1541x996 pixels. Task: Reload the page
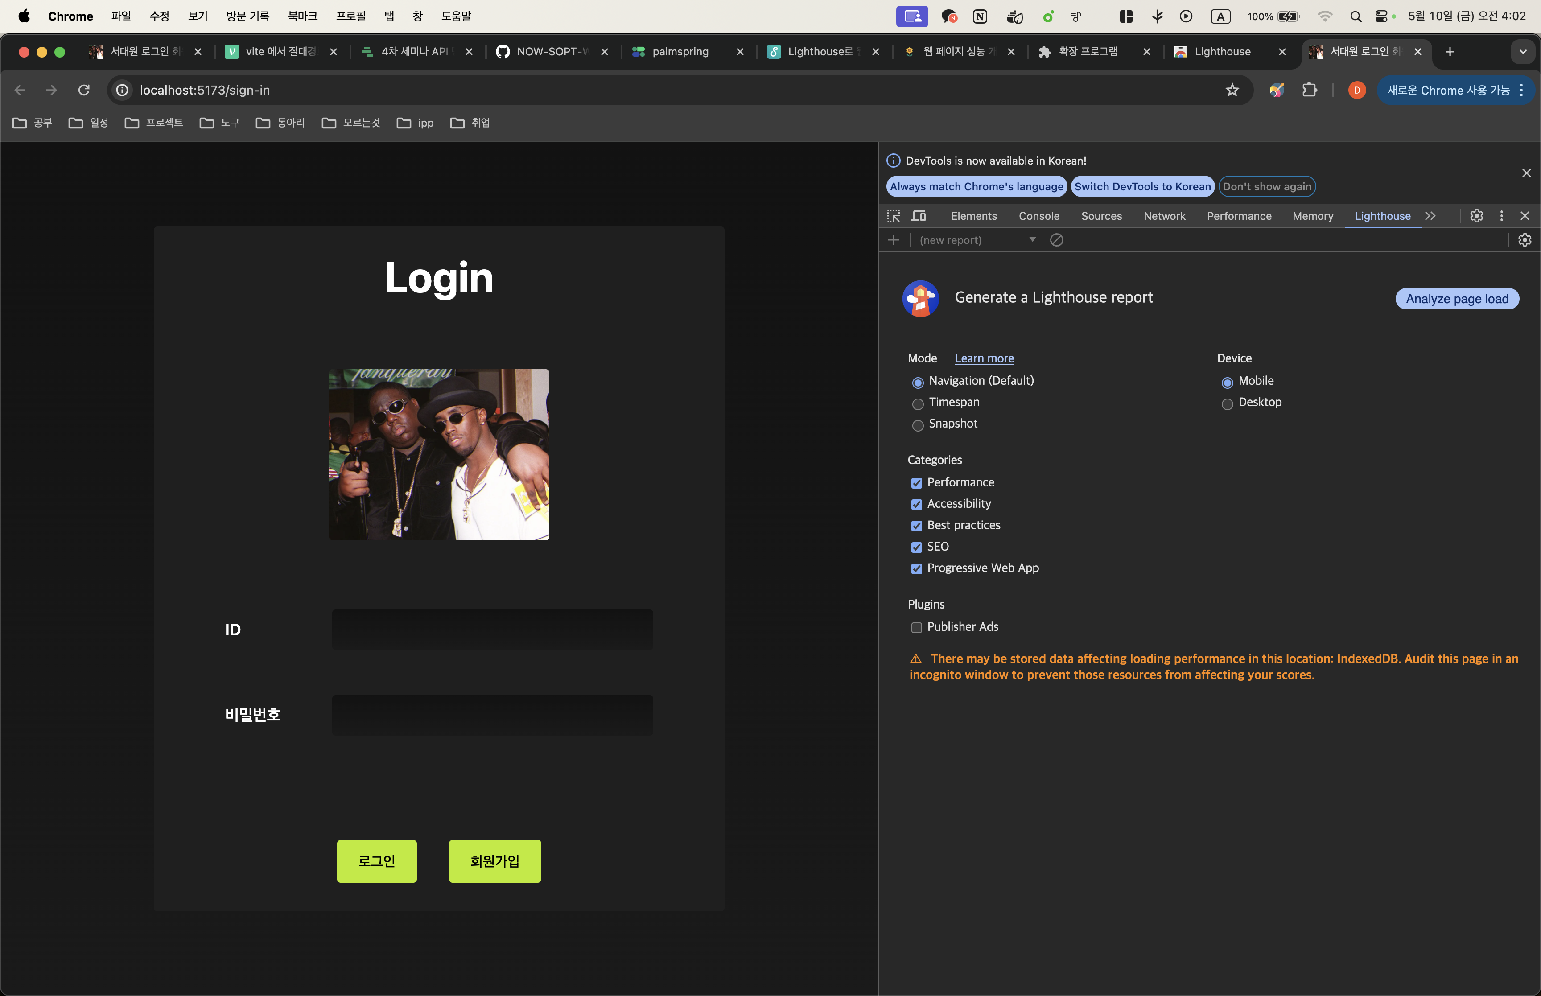pyautogui.click(x=83, y=90)
